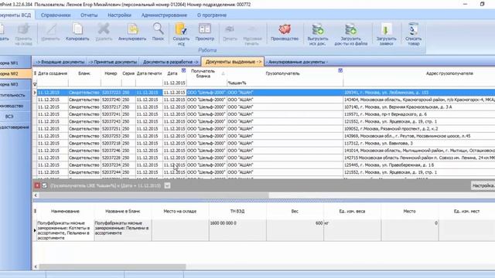Click the documents grid's left scroll arrow
This screenshot has width=495, height=278.
tap(36, 195)
